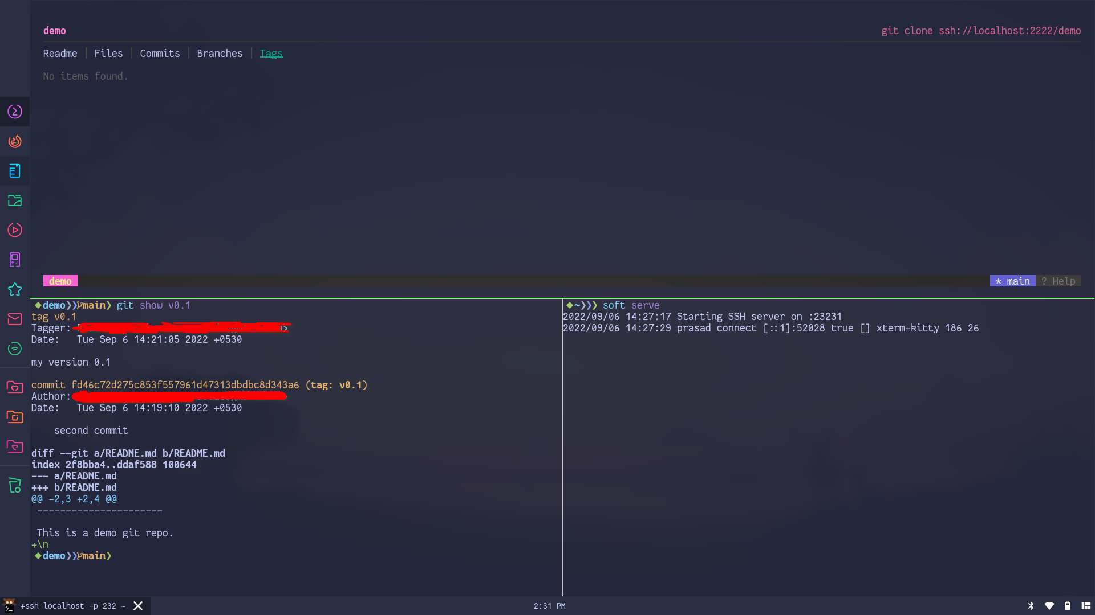Viewport: 1095px width, 615px height.
Task: Open the blue notes app from the dock
Action: coord(15,171)
